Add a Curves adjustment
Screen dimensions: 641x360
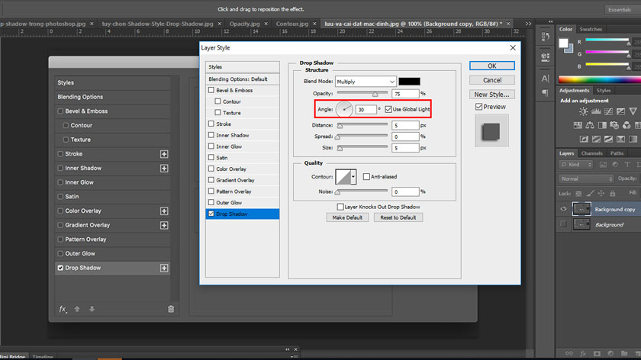(x=608, y=111)
